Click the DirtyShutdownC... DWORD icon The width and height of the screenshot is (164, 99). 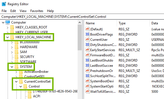point(87,45)
